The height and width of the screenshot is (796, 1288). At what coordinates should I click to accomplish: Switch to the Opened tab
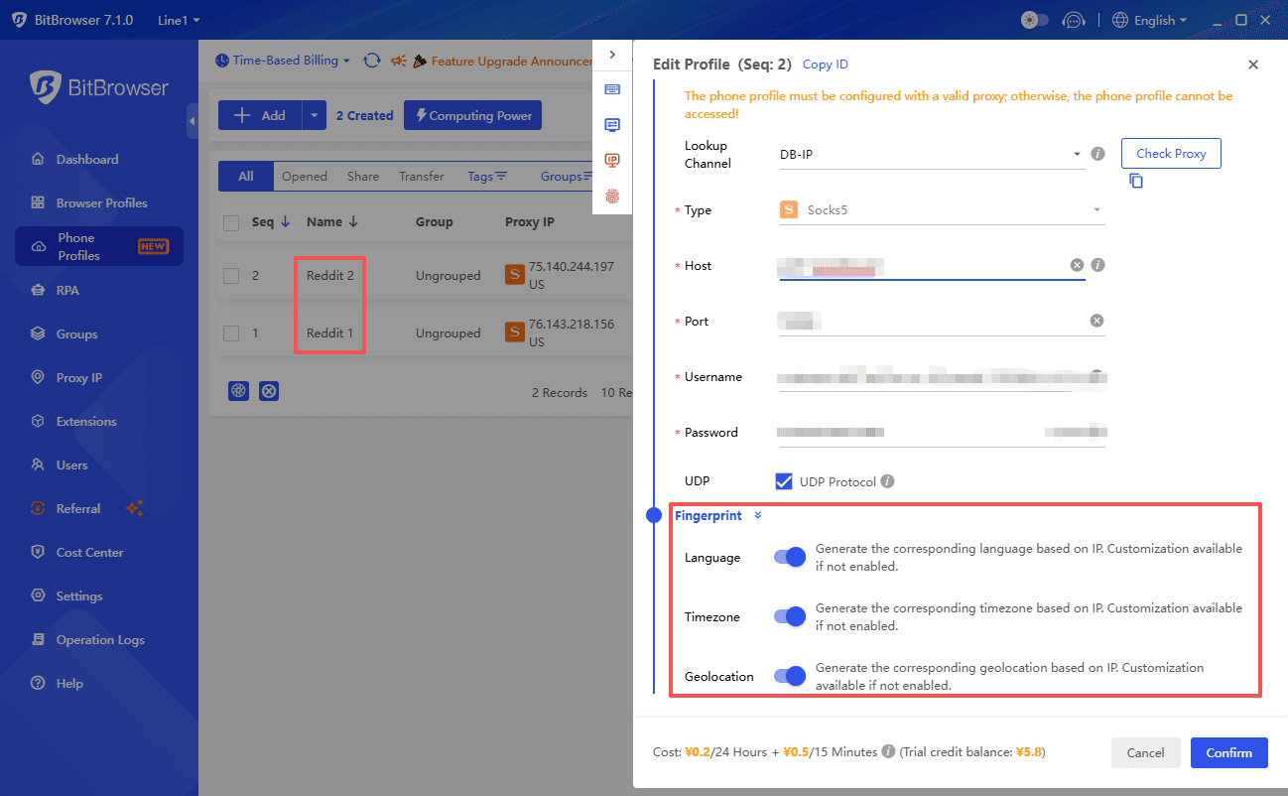[x=304, y=177]
